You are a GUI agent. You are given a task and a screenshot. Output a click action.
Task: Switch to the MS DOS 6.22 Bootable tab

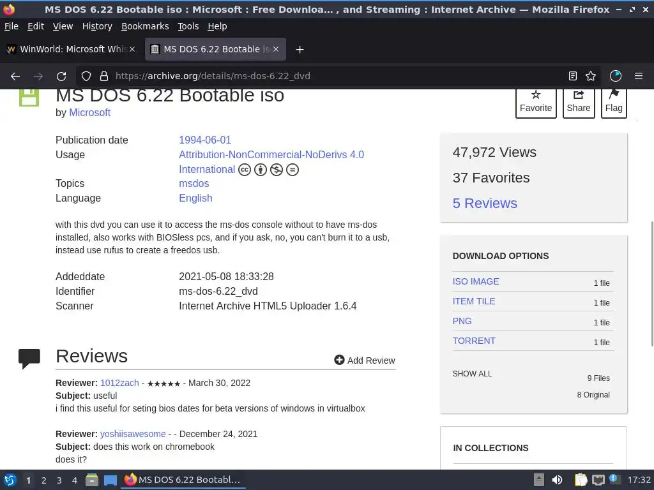[215, 49]
